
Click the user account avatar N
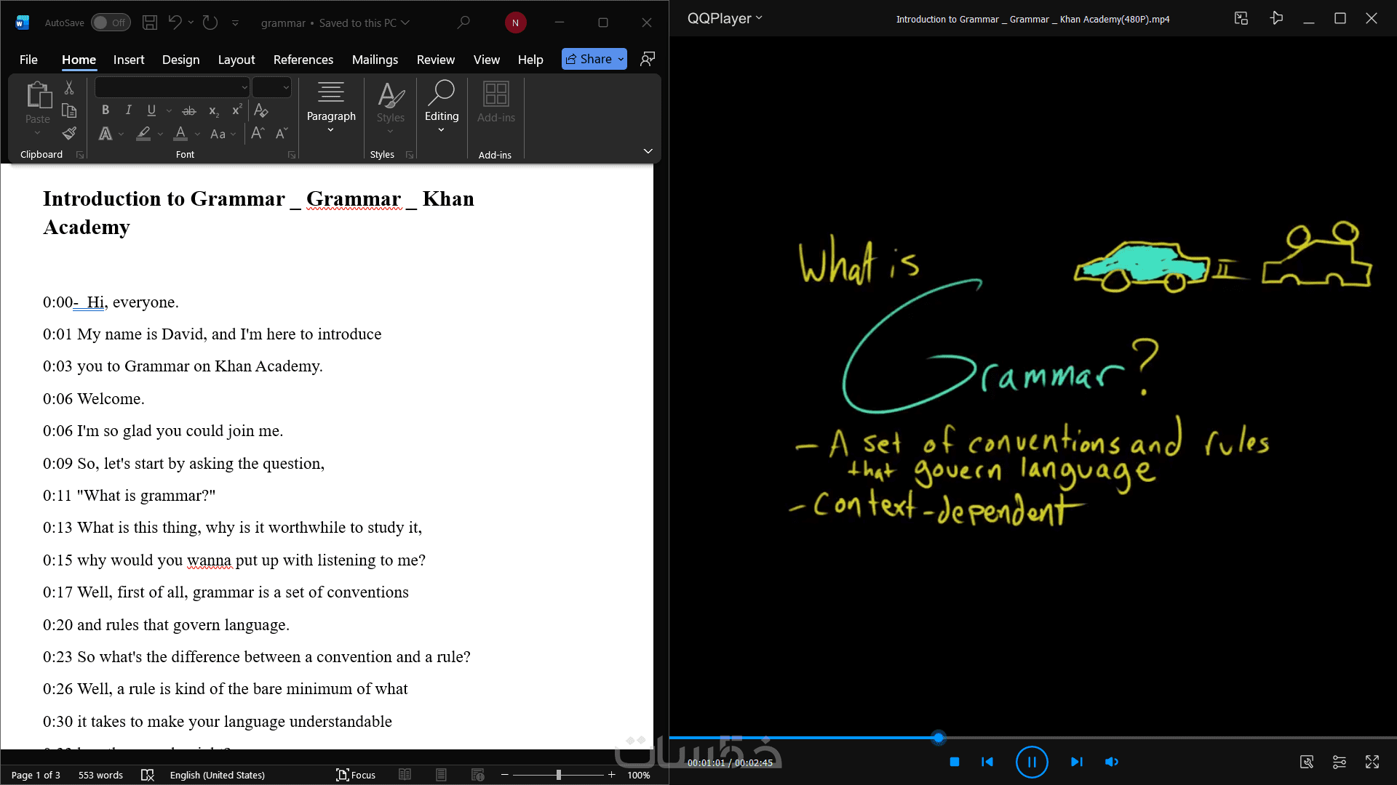(x=515, y=23)
